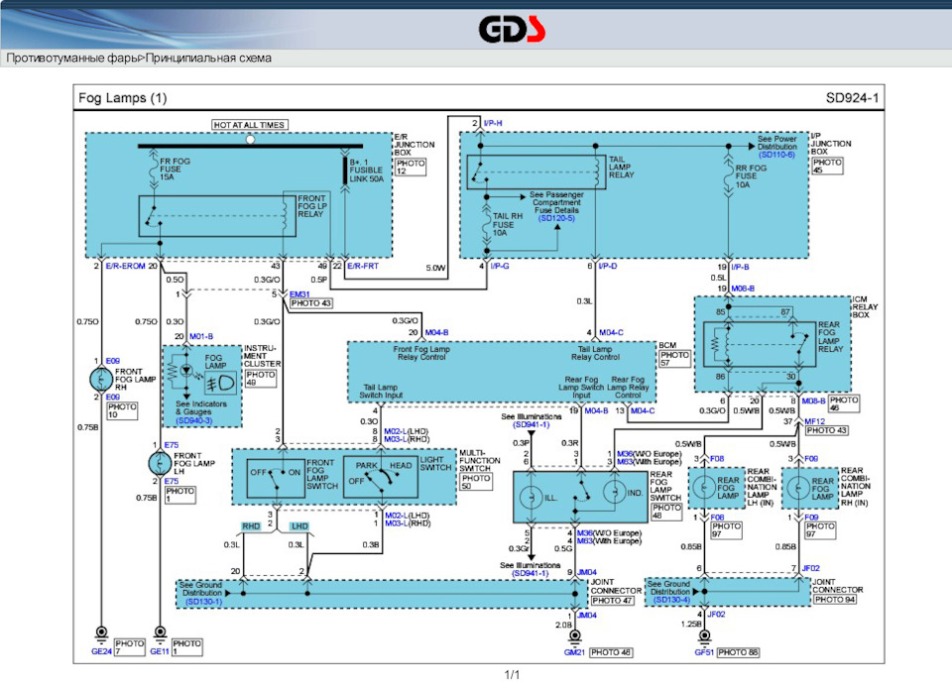Open PHOTO 94 for joint connector JF02
Screen dimensions: 952x691
(837, 600)
